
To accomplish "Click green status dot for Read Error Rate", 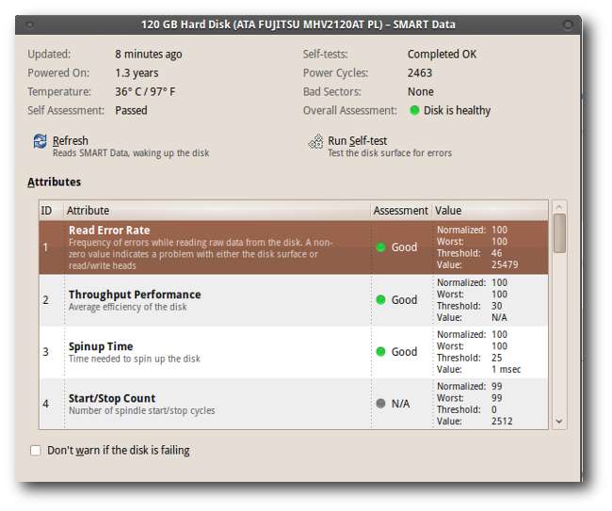I will [380, 247].
